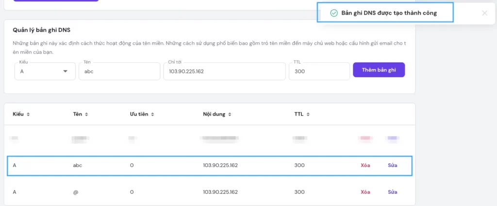Click the Tên input field containing abc
The image size is (497, 206).
(x=119, y=71)
